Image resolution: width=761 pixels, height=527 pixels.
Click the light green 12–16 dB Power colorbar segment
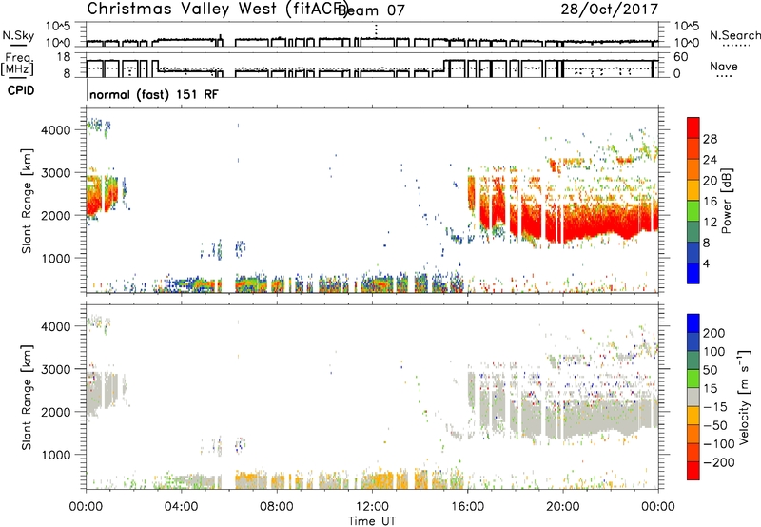tap(693, 211)
